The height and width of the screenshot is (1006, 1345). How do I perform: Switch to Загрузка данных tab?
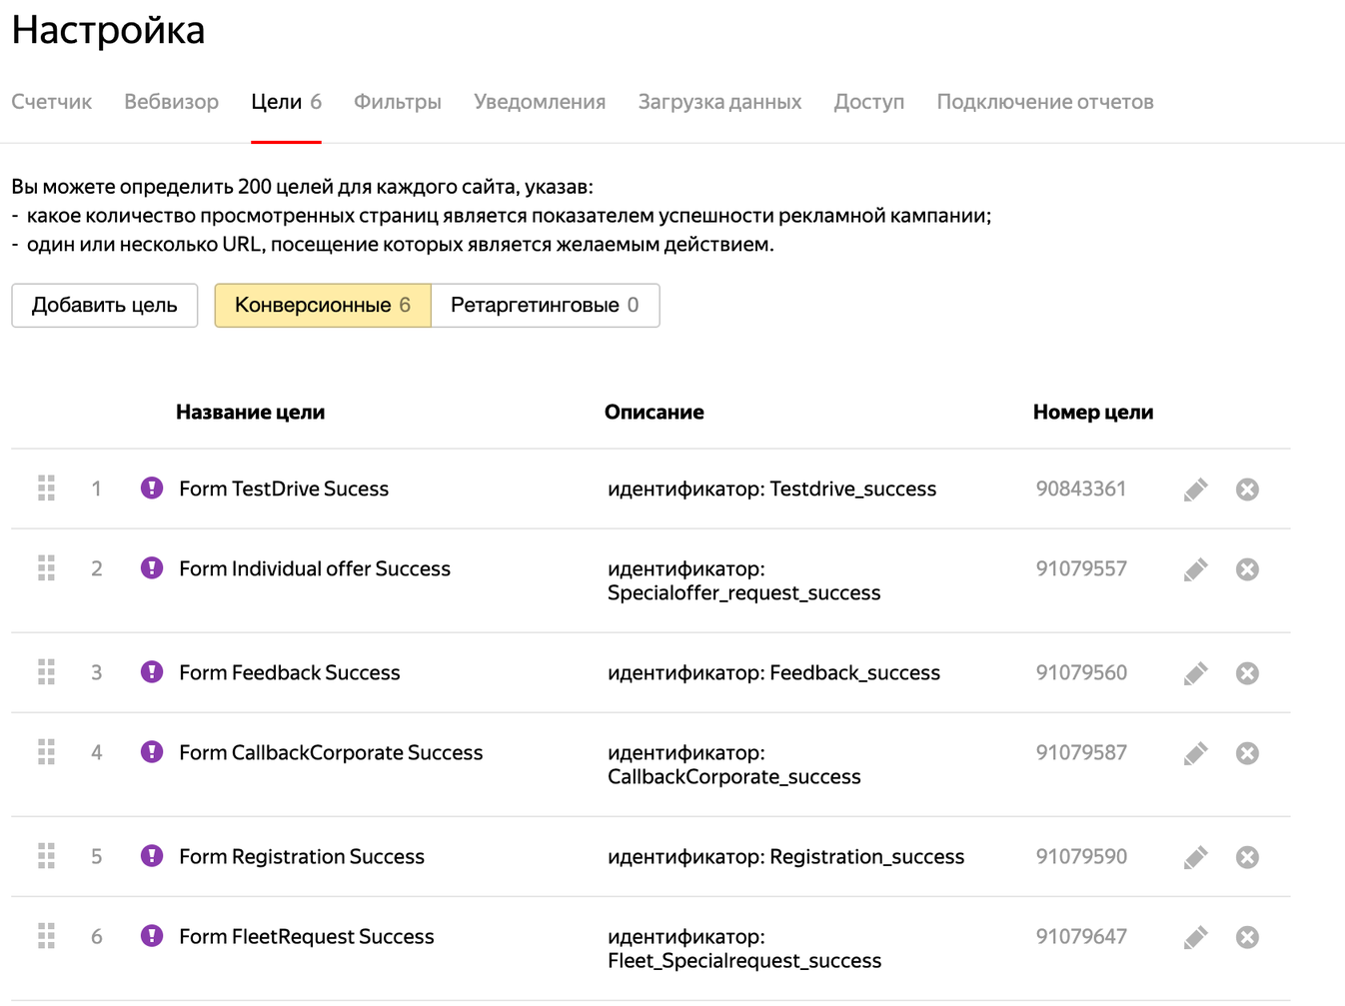tap(719, 102)
